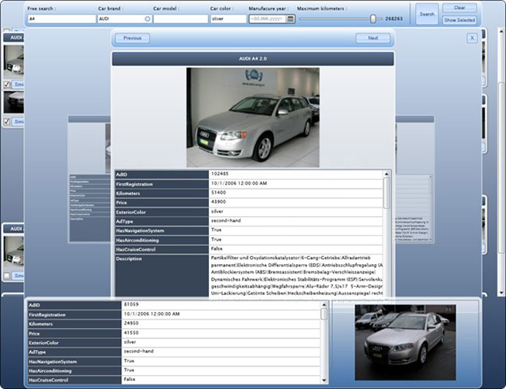Click the Maximum kilometers slider handle
506x389 pixels.
click(373, 18)
